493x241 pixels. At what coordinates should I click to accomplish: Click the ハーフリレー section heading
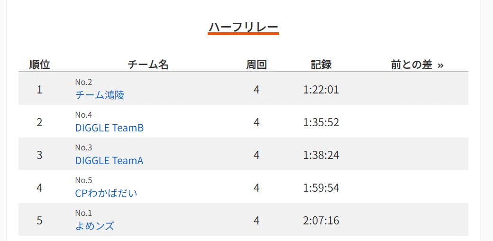click(x=244, y=27)
